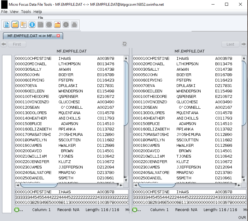This screenshot has height=221, width=248.
Task: Open the Tools menu
Action: click(26, 12)
